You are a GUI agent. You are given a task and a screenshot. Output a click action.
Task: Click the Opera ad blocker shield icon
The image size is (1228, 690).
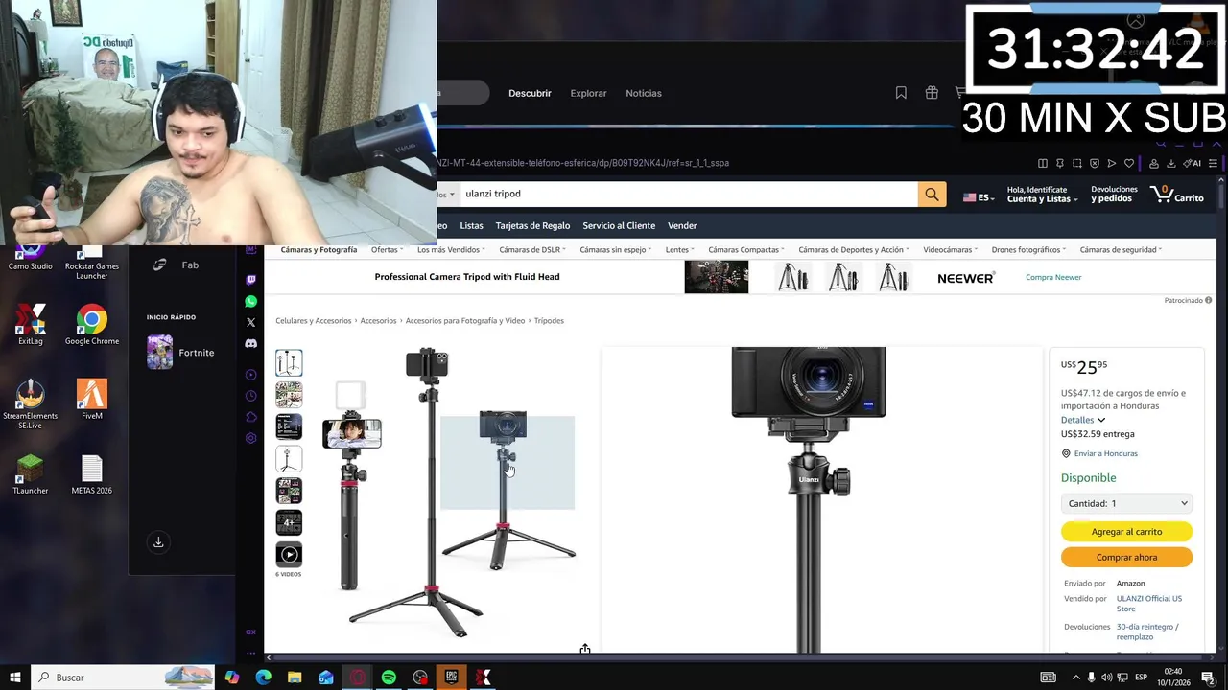[x=1095, y=164]
